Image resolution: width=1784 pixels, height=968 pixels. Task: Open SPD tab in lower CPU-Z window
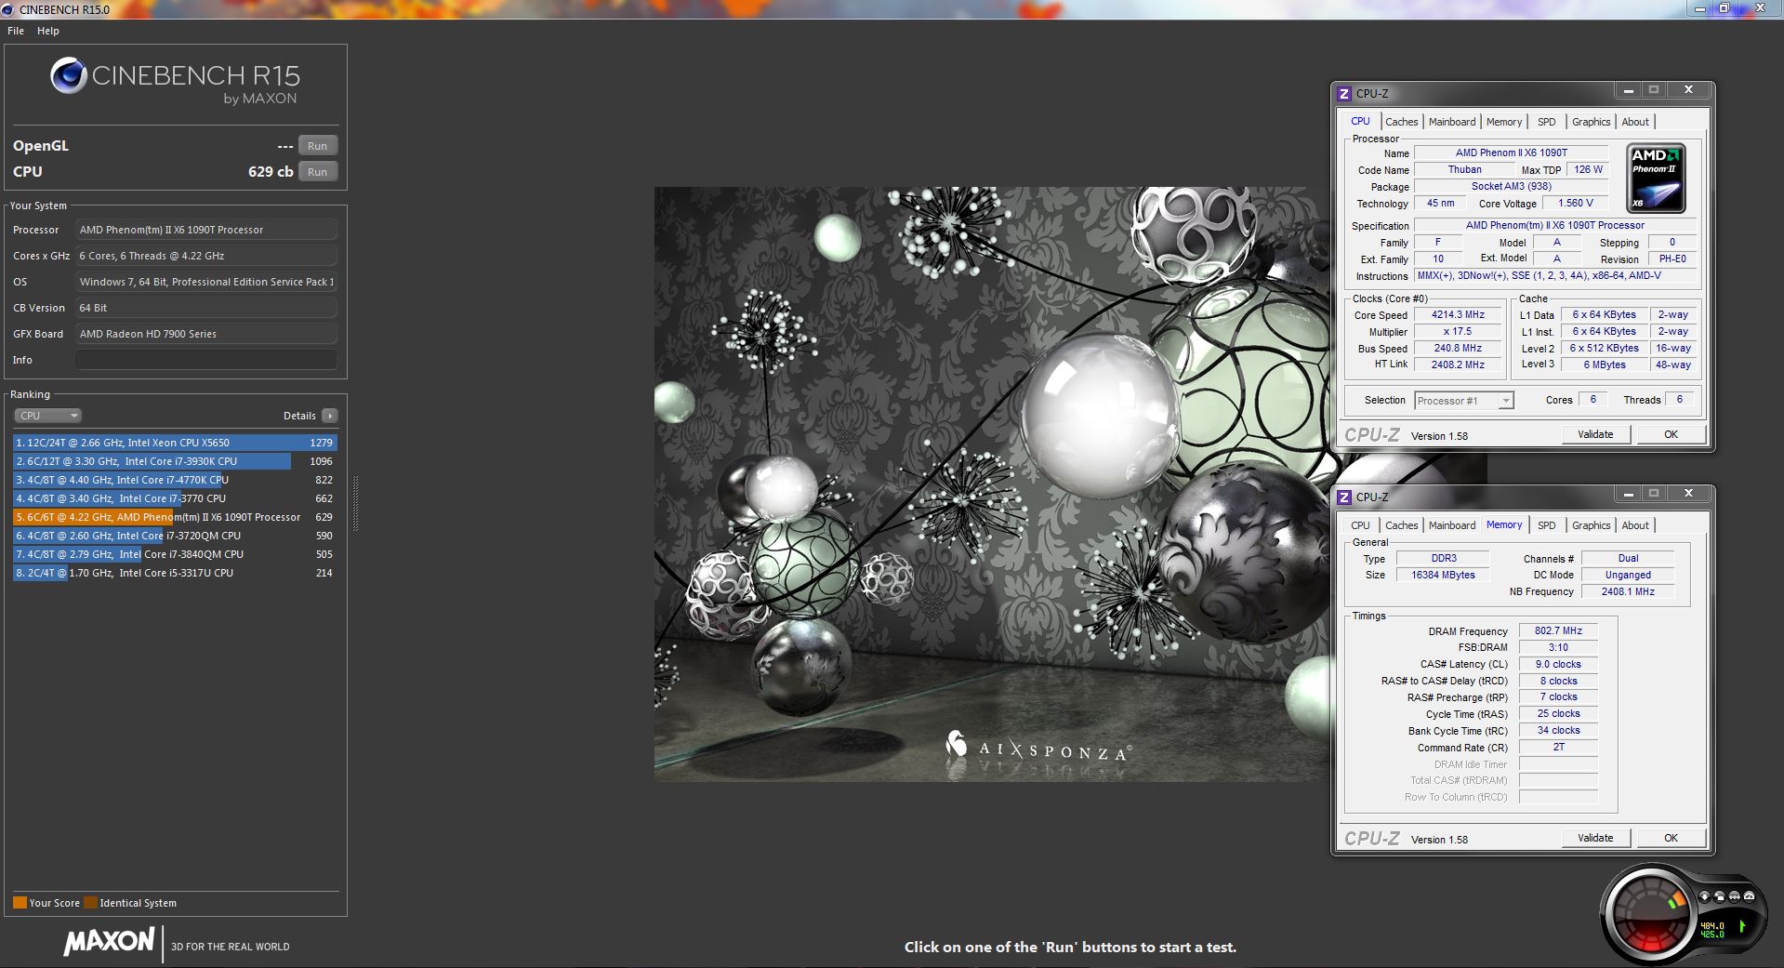pyautogui.click(x=1546, y=525)
